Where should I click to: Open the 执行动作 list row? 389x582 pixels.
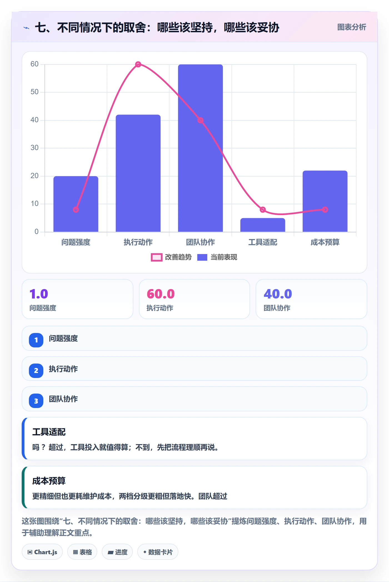click(x=194, y=369)
